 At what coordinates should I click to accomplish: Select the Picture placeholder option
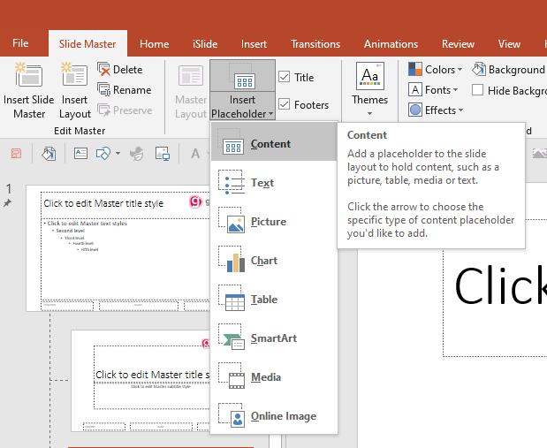click(274, 221)
